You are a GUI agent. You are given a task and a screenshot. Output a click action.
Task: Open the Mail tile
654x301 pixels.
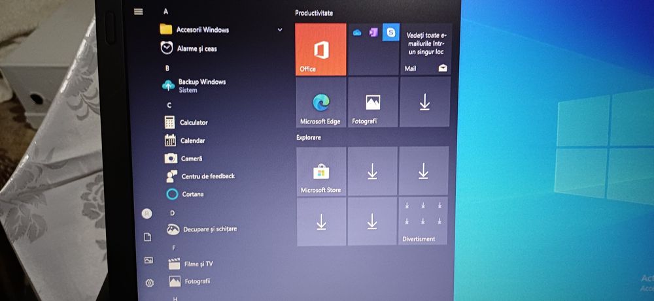426,49
